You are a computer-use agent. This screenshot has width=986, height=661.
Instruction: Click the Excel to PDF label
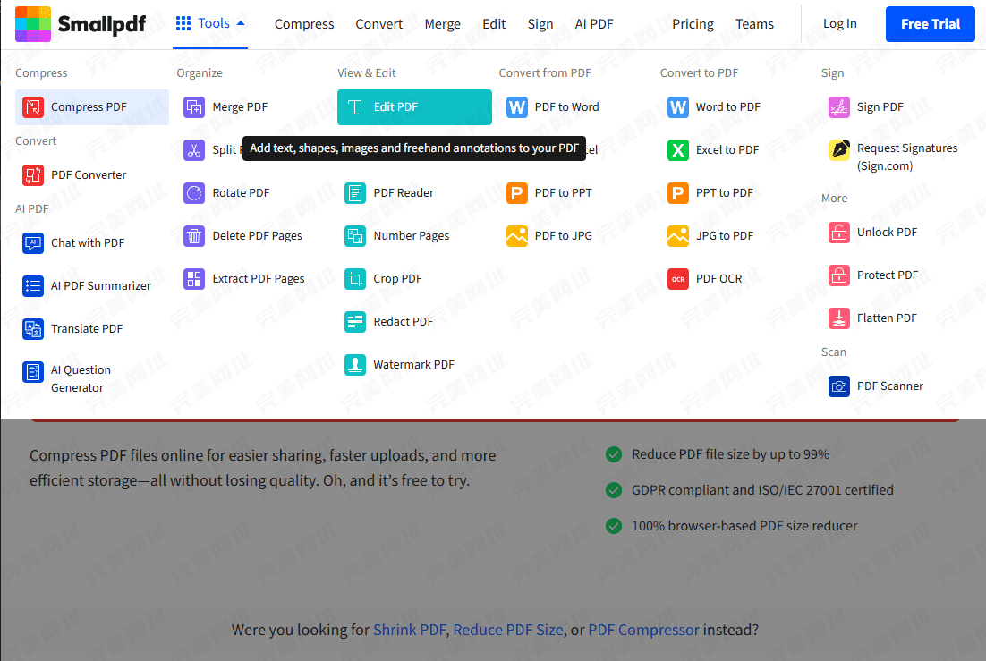(727, 149)
